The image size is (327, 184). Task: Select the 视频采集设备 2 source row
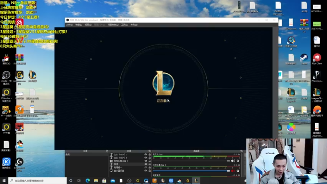click(130, 161)
